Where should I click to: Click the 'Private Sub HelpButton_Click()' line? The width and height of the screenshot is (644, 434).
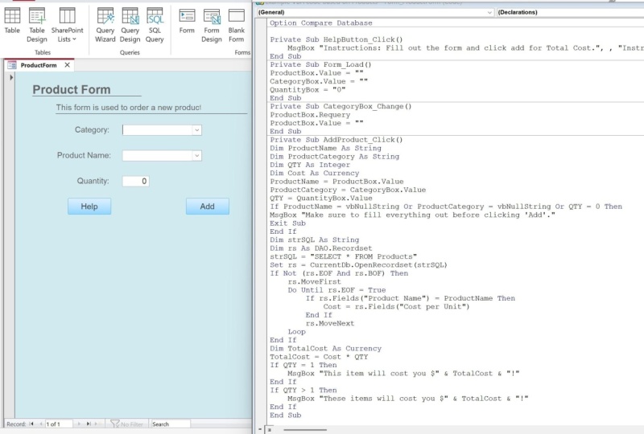coord(336,39)
